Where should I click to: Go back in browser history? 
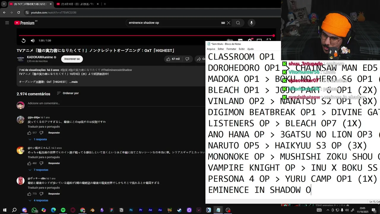click(x=4, y=12)
